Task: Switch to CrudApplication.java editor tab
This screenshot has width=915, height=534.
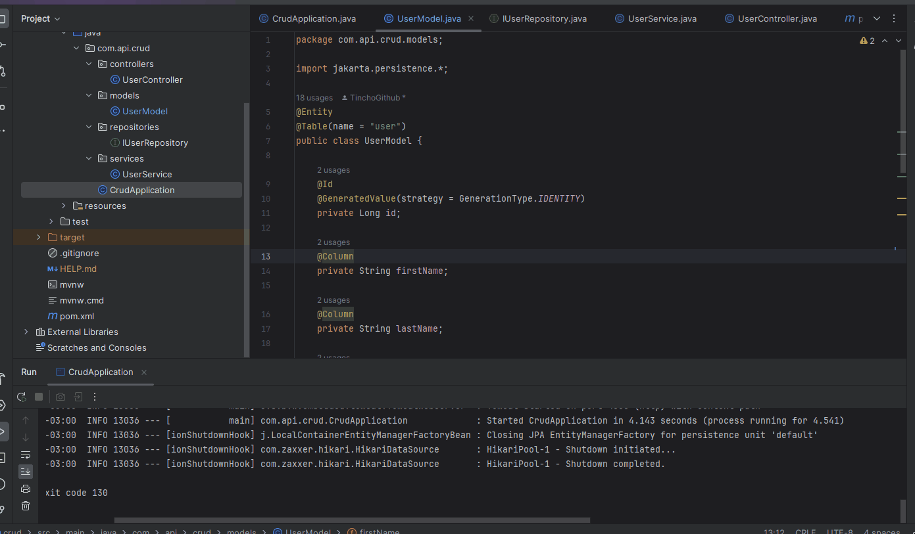Action: (x=307, y=18)
